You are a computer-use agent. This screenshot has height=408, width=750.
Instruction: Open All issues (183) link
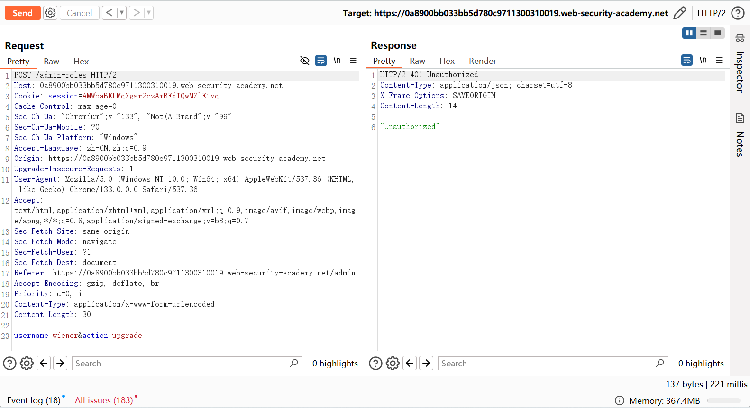click(x=104, y=400)
